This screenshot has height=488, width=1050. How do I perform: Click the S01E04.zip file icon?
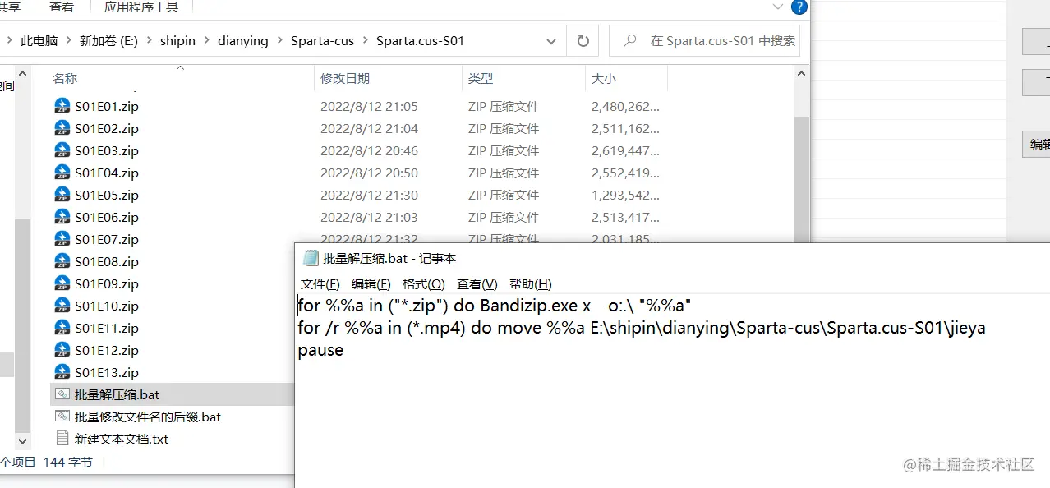[x=62, y=173]
